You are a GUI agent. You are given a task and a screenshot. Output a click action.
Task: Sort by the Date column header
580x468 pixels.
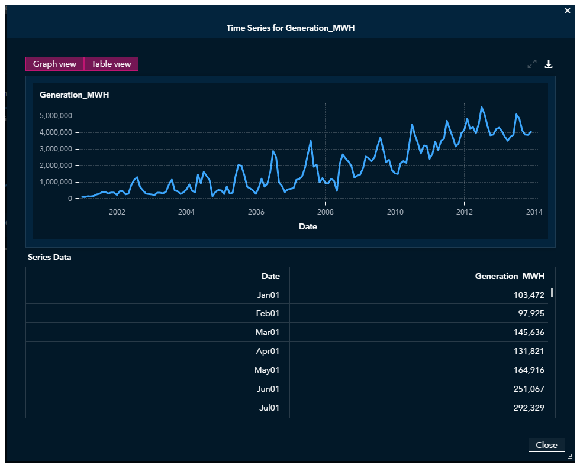pos(270,276)
